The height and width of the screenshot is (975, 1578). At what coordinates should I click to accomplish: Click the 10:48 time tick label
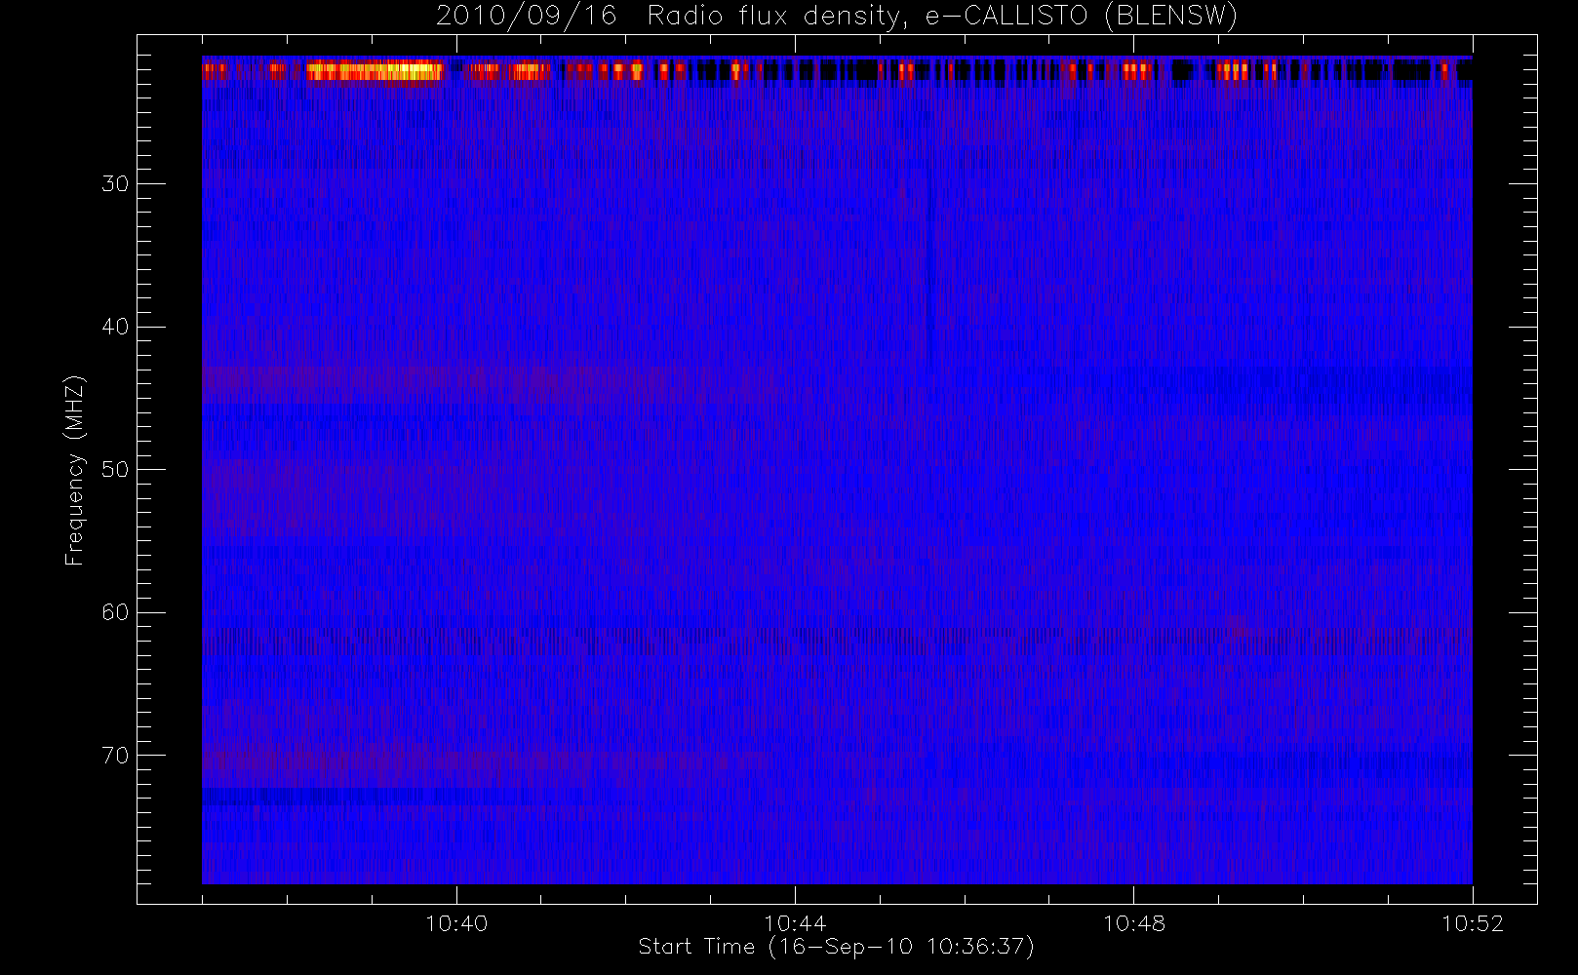click(x=1134, y=923)
